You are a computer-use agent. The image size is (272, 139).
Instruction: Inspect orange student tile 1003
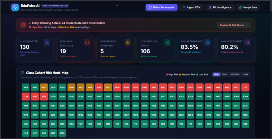(x=44, y=88)
